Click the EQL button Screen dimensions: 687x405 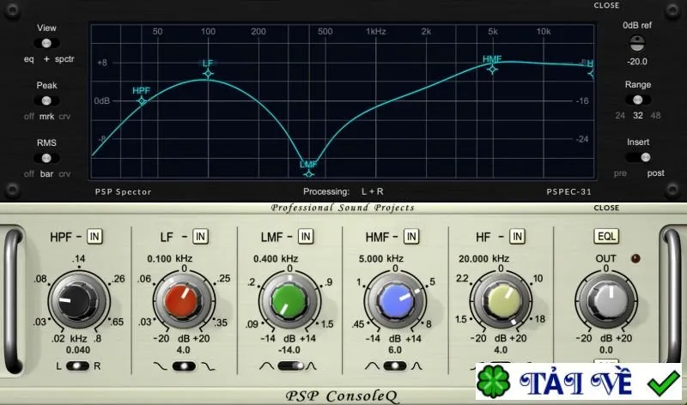(606, 237)
